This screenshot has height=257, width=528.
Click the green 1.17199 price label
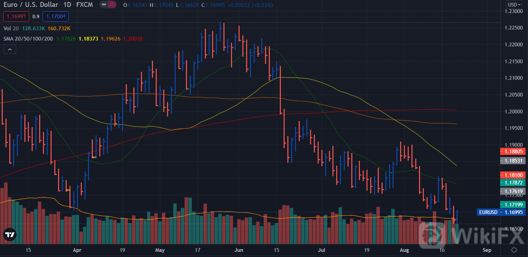(x=513, y=205)
